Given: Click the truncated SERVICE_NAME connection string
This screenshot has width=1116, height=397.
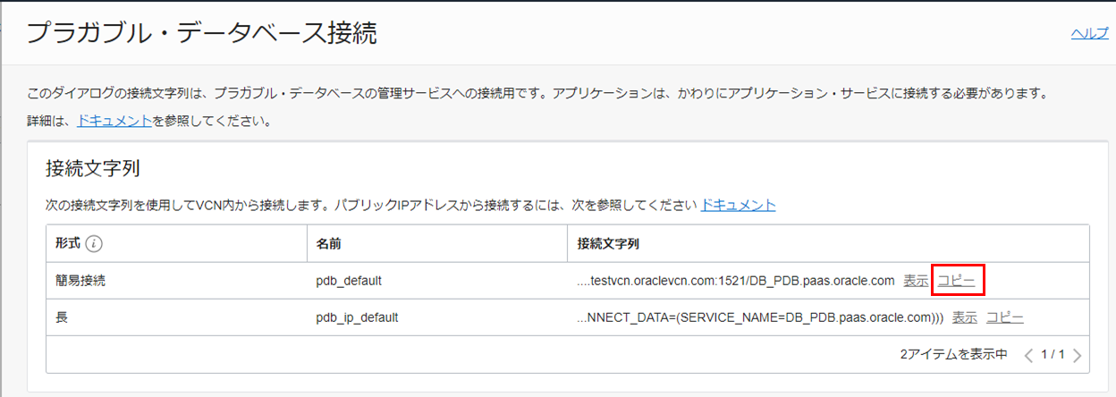Looking at the screenshot, I should pos(760,317).
